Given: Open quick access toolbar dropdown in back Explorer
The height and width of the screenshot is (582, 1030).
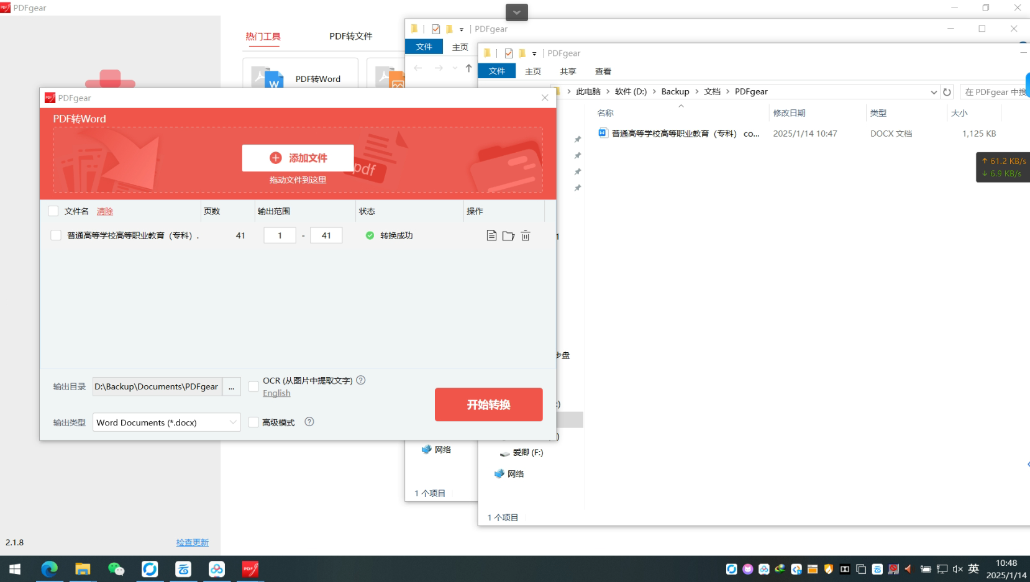Looking at the screenshot, I should click(462, 29).
